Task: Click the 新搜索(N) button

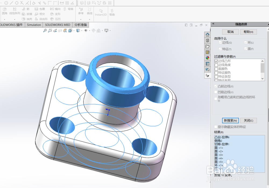Action: (x=231, y=120)
